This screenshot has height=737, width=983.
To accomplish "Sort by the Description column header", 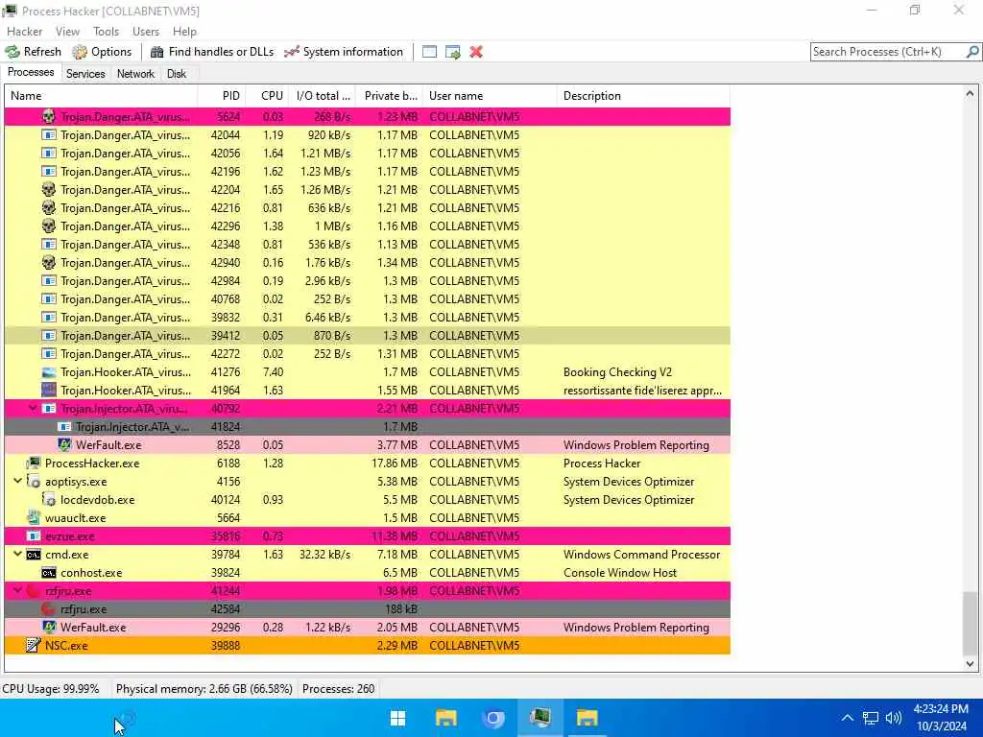I will tap(643, 96).
